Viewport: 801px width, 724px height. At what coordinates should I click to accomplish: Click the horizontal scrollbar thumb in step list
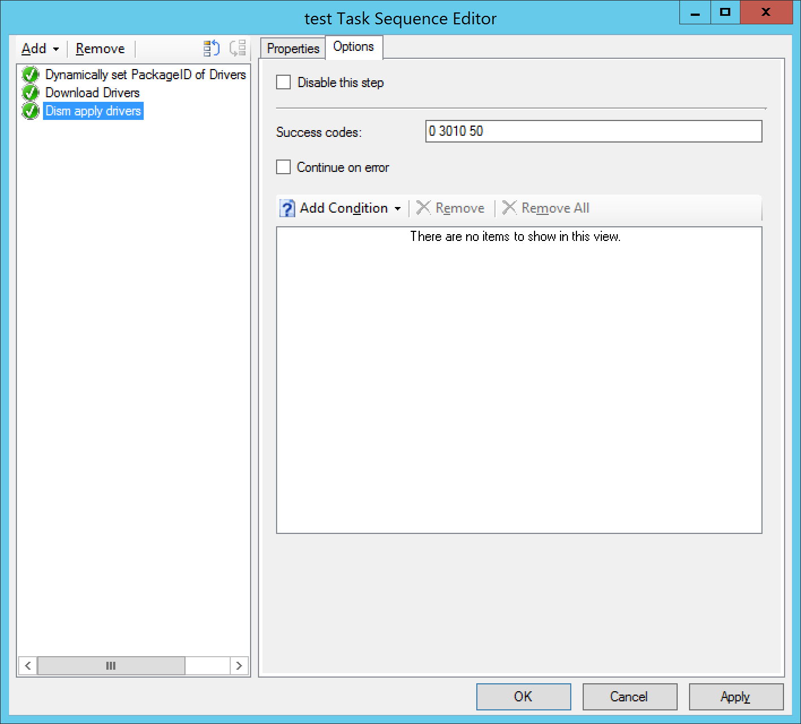coord(111,666)
